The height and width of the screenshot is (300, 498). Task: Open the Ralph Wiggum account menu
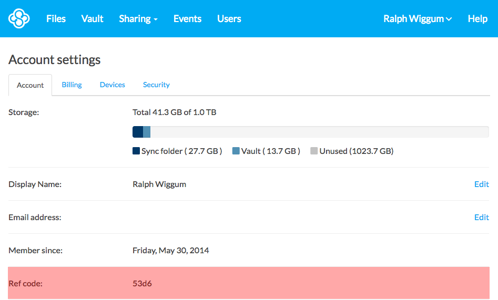coord(418,19)
